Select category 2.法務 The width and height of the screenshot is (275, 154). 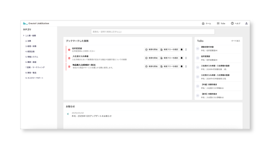28,41
